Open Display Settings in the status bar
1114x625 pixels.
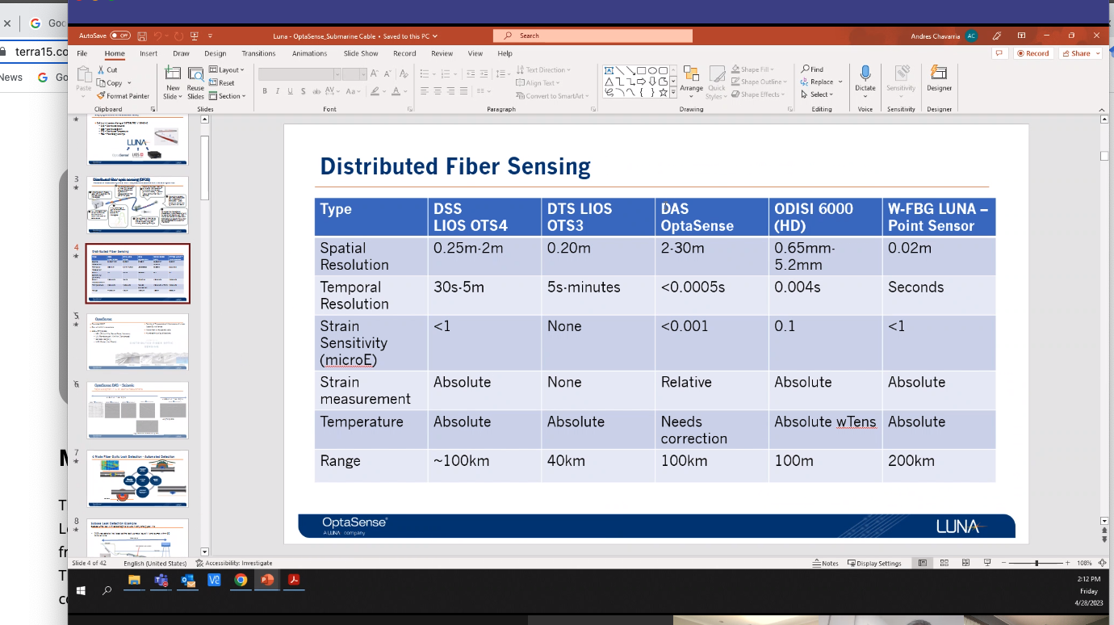click(874, 563)
